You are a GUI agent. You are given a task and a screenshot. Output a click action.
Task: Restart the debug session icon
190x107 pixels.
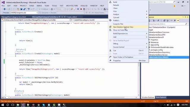point(84,9)
